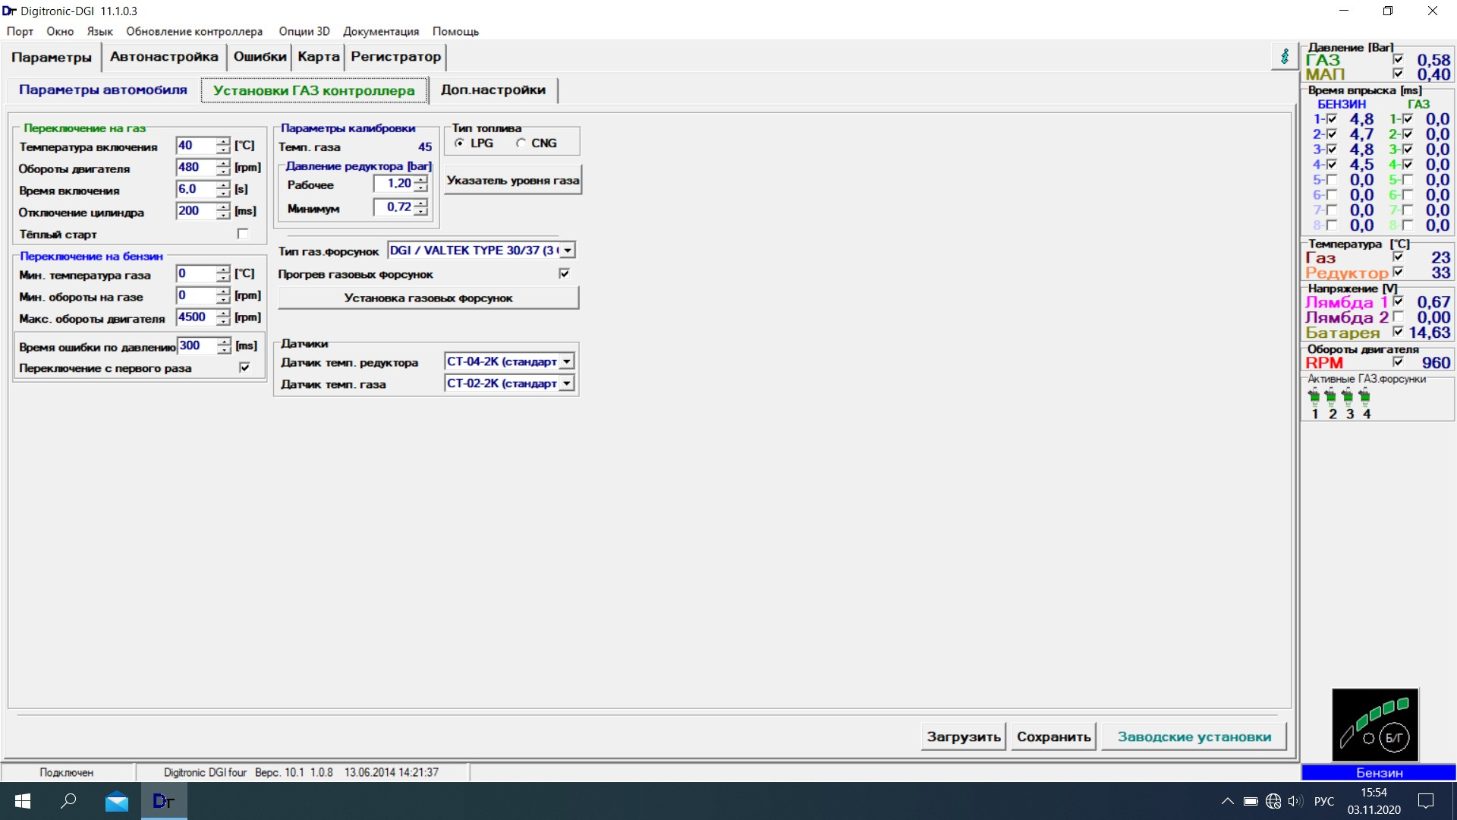Open Windows Start menu
Viewport: 1457px width, 820px height.
pos(23,801)
